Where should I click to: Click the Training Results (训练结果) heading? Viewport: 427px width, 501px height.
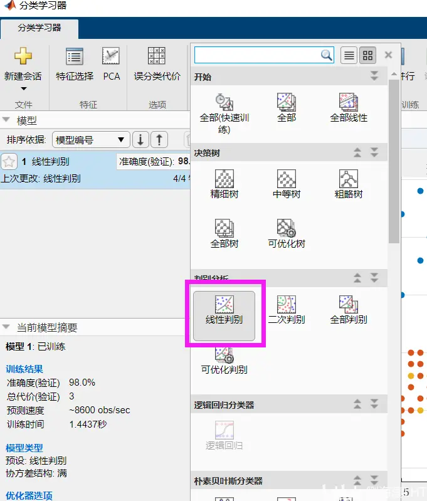24,369
